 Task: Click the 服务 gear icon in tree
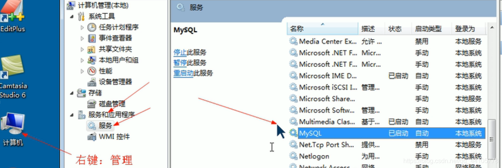pyautogui.click(x=92, y=125)
